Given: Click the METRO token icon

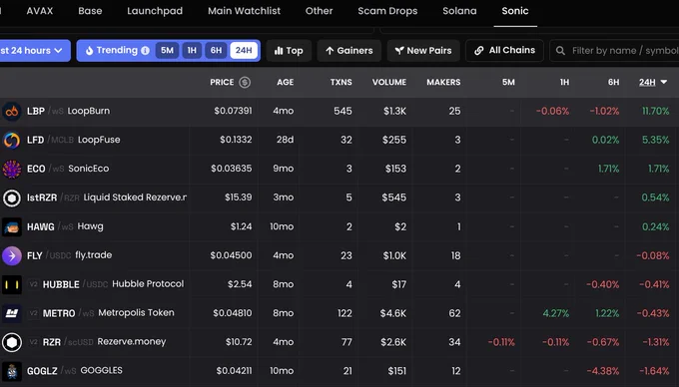Looking at the screenshot, I should pos(12,313).
